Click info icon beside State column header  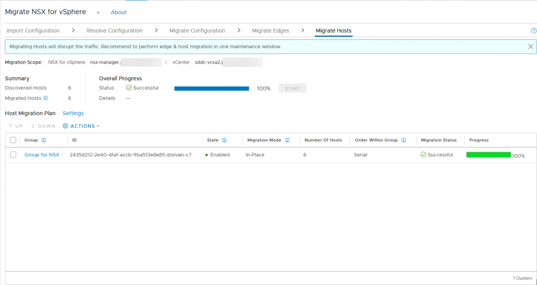coord(224,140)
